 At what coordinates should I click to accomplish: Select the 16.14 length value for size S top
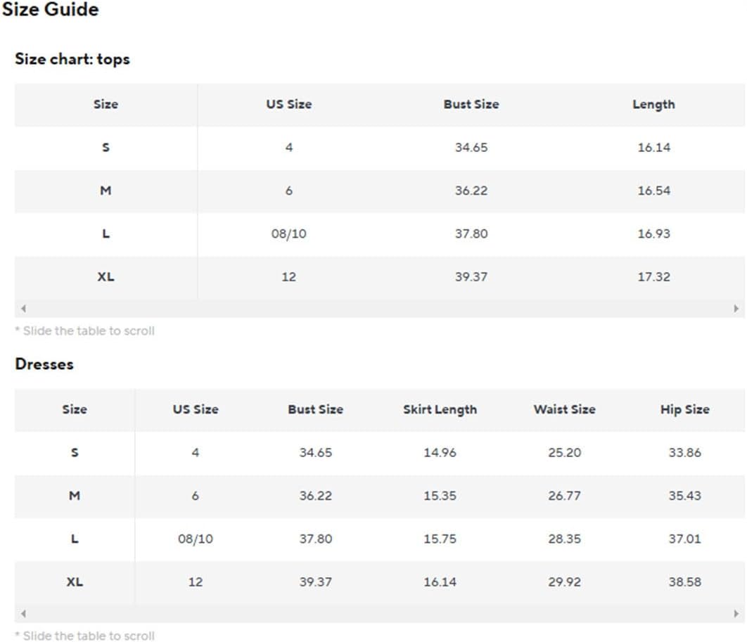pyautogui.click(x=653, y=148)
